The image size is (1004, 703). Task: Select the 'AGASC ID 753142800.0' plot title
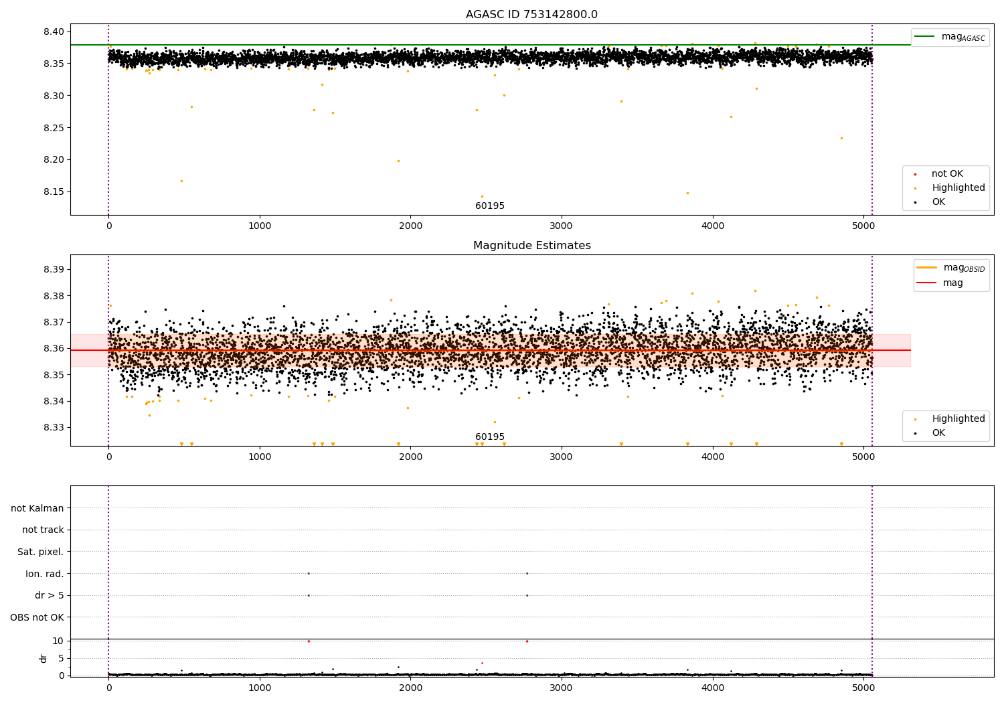pyautogui.click(x=531, y=15)
